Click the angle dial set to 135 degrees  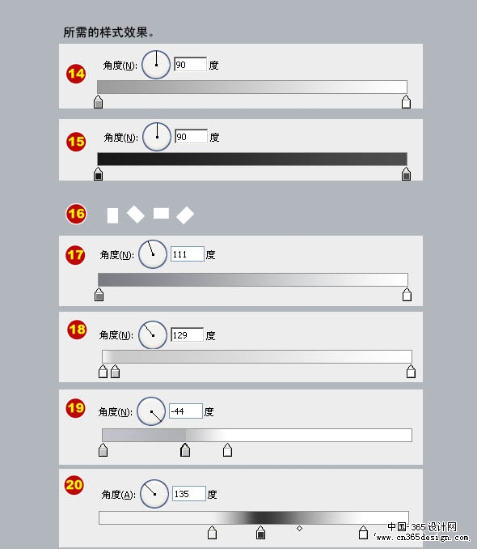[x=154, y=494]
